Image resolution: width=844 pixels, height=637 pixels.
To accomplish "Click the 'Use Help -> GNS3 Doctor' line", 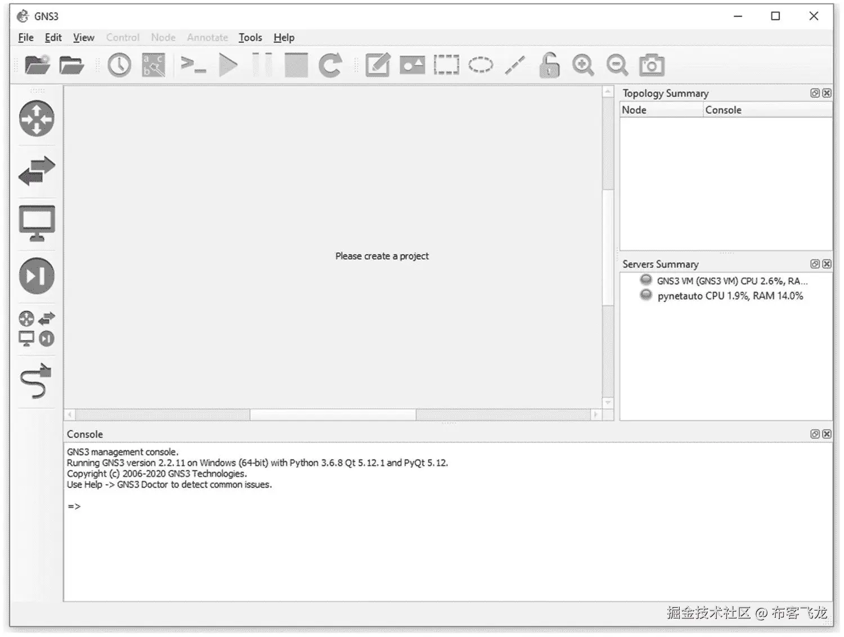I will point(169,485).
